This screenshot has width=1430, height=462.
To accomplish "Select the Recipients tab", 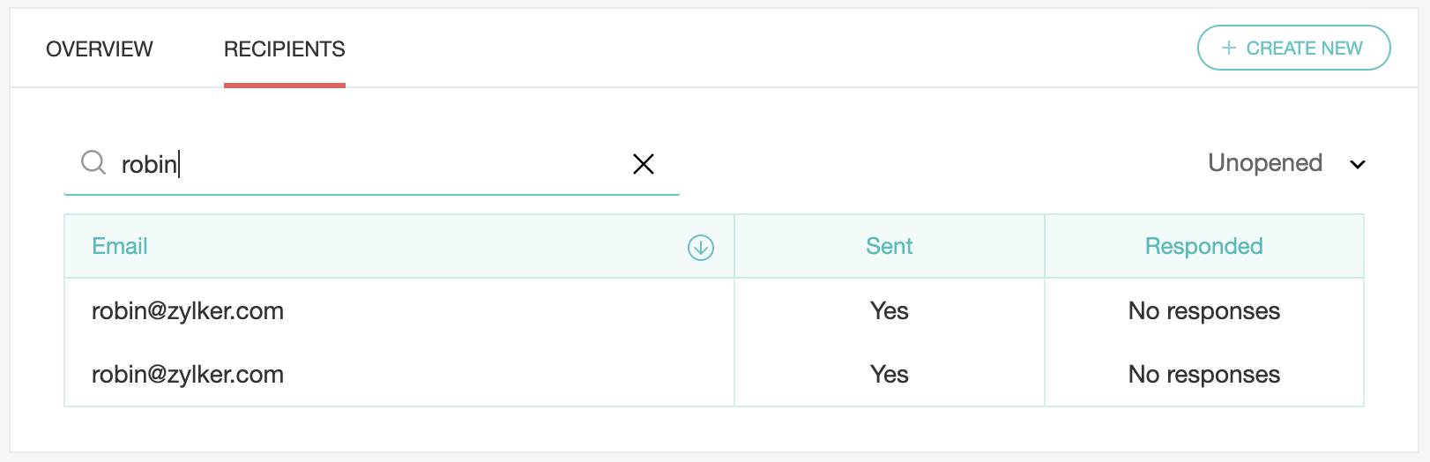I will tap(285, 49).
